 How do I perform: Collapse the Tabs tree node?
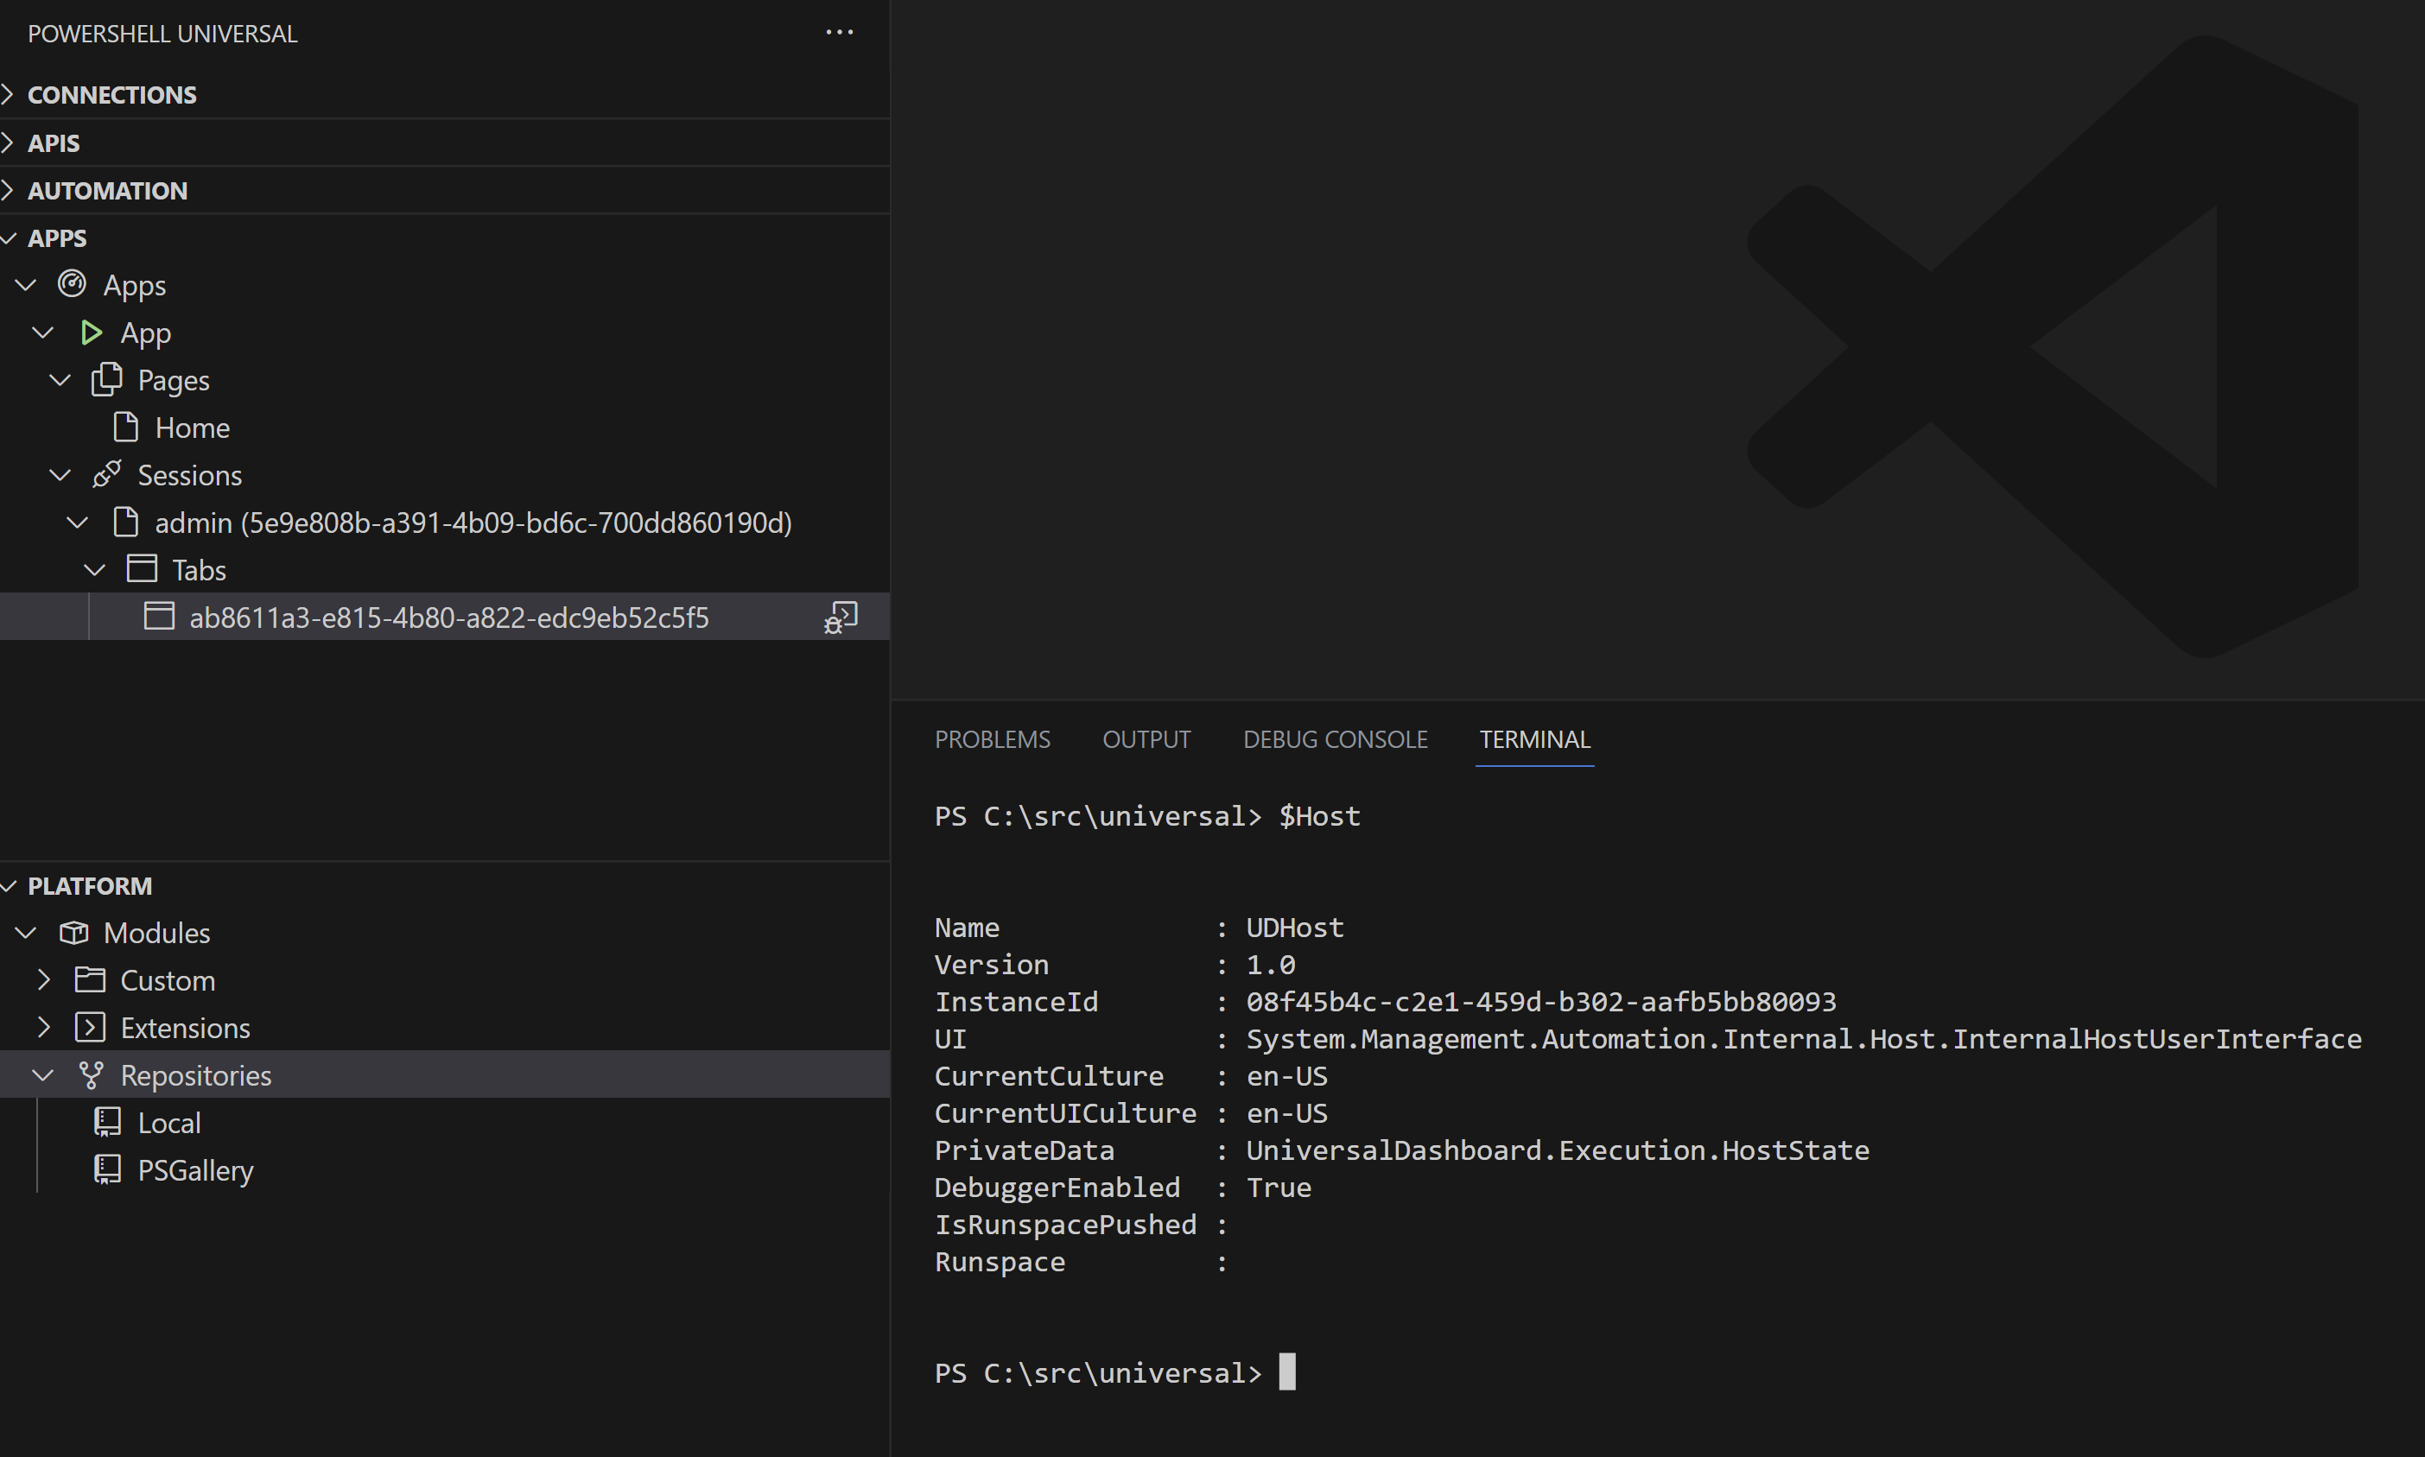click(95, 570)
